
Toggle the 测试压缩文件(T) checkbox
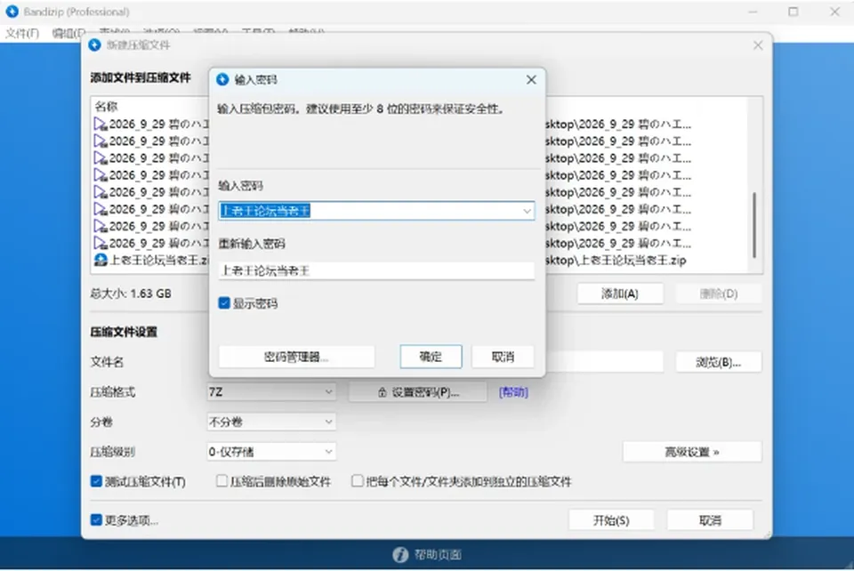coord(96,481)
